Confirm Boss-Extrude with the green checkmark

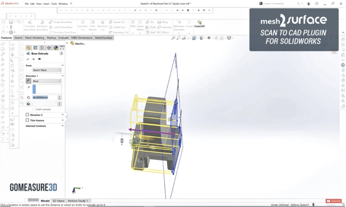click(x=28, y=59)
